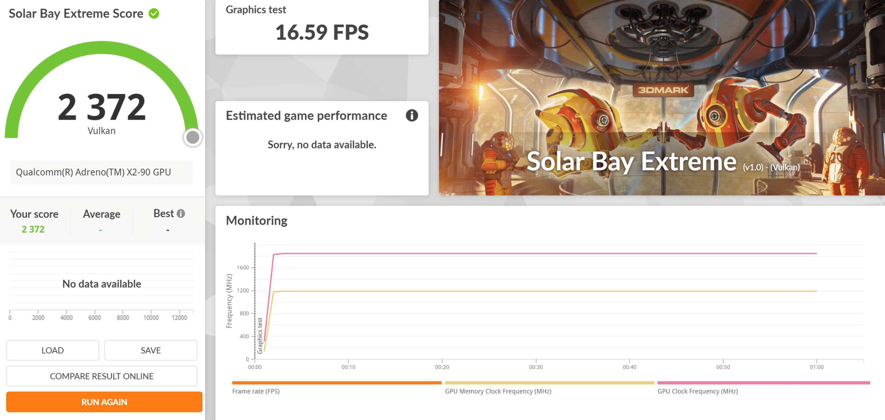Open COMPARE RESULT ONLINE
The width and height of the screenshot is (885, 420).
[x=102, y=376]
